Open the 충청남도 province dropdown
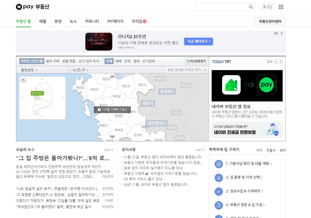Viewport: 311px width, 218px height. (29, 70)
